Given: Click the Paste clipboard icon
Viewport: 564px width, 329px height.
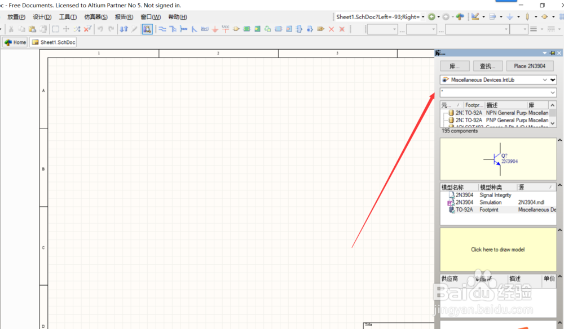Looking at the screenshot, I should (32, 29).
